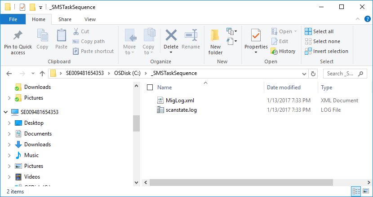Image resolution: width=373 pixels, height=197 pixels.
Task: Expand the Documents tree node
Action: pyautogui.click(x=9, y=134)
